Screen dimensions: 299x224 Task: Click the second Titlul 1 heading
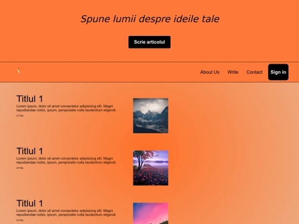click(x=29, y=151)
